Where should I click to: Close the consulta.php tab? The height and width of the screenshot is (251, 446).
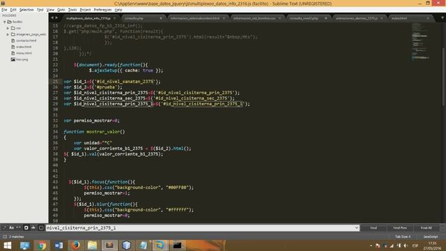tap(161, 18)
